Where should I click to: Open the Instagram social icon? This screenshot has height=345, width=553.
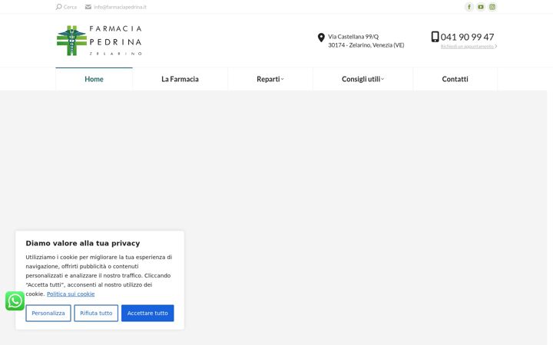pos(492,7)
